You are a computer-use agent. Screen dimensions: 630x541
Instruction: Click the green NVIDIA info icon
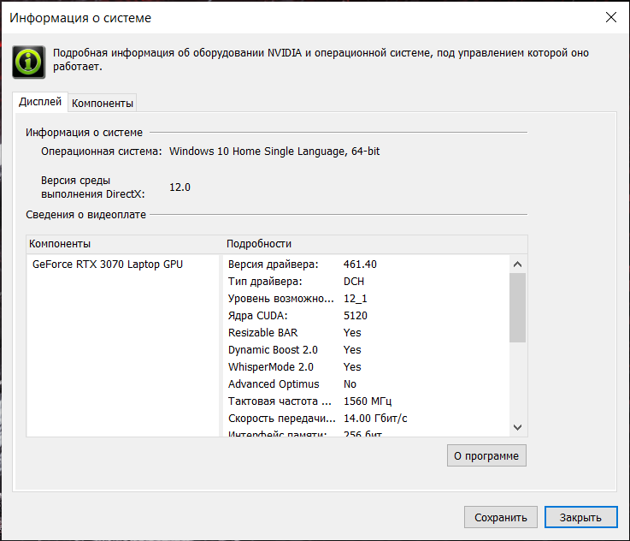point(28,62)
